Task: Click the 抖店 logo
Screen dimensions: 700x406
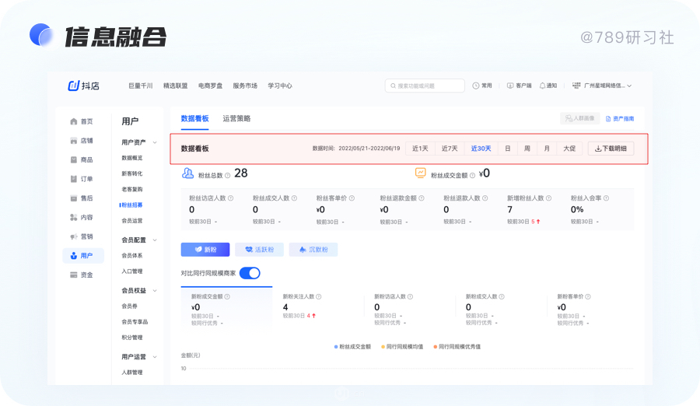Action: coord(83,86)
